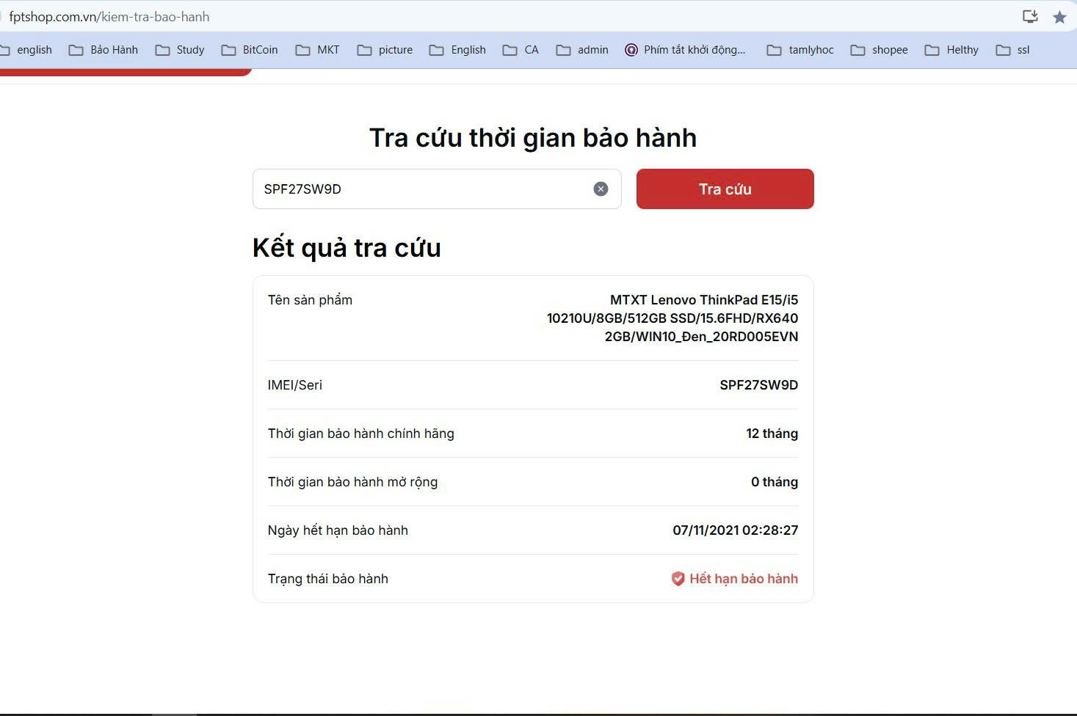Click the Tra cứu search button
Screen dimensions: 1077x716
pos(725,189)
